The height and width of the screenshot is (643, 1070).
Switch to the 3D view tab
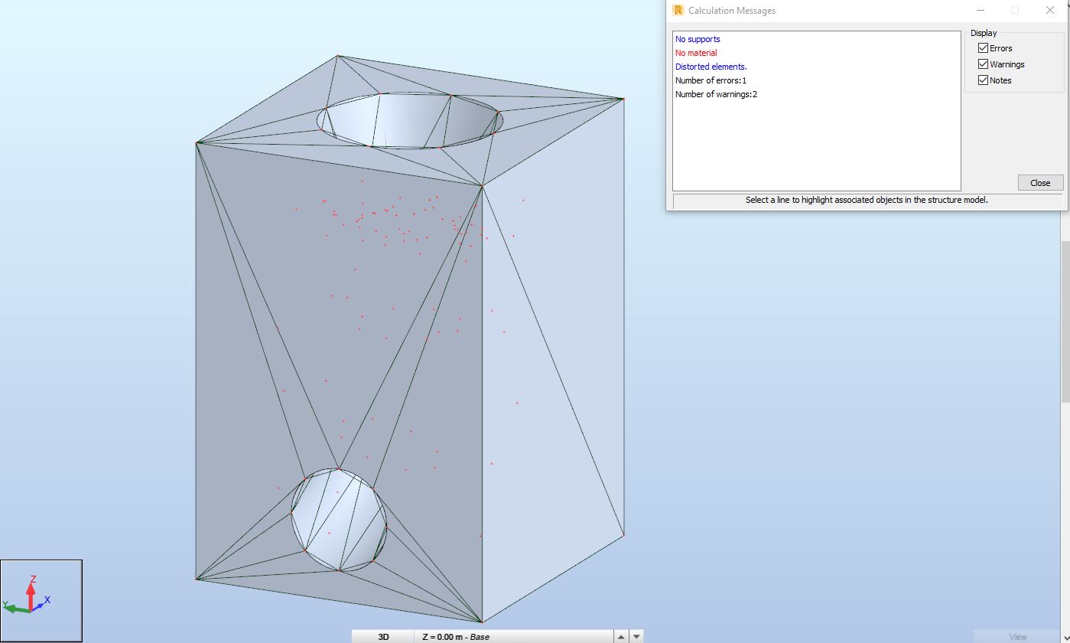coord(382,636)
